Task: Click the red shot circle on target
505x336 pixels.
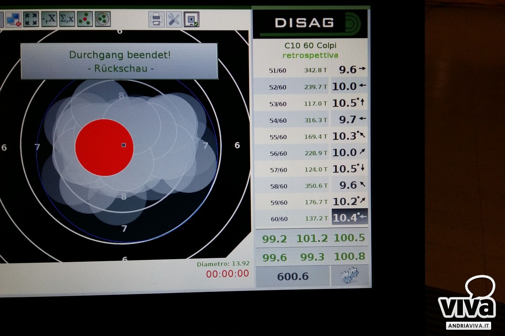Action: tap(104, 147)
